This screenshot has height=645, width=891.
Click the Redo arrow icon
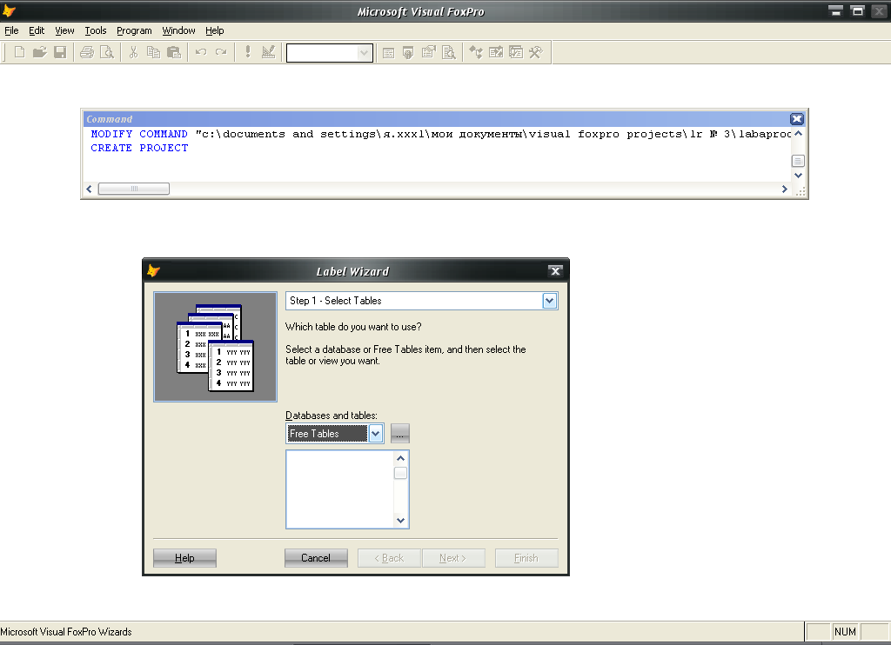coord(221,52)
